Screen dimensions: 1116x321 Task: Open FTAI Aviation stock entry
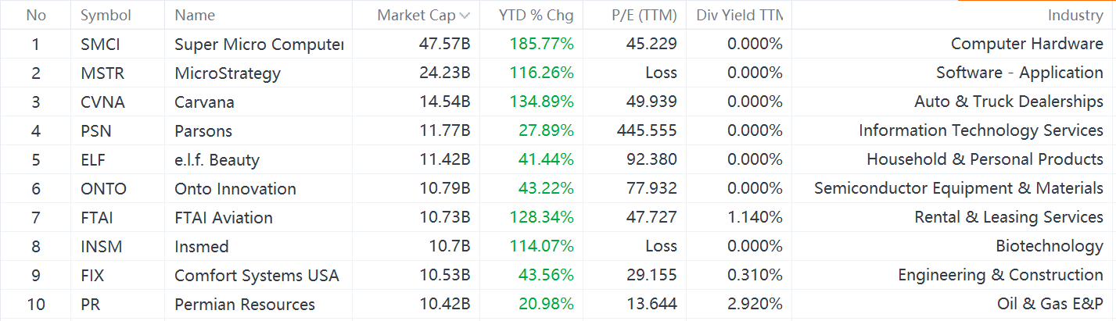tap(224, 218)
